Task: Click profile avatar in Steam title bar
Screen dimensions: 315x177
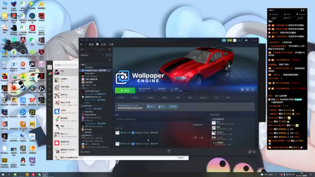Action: coord(235,41)
